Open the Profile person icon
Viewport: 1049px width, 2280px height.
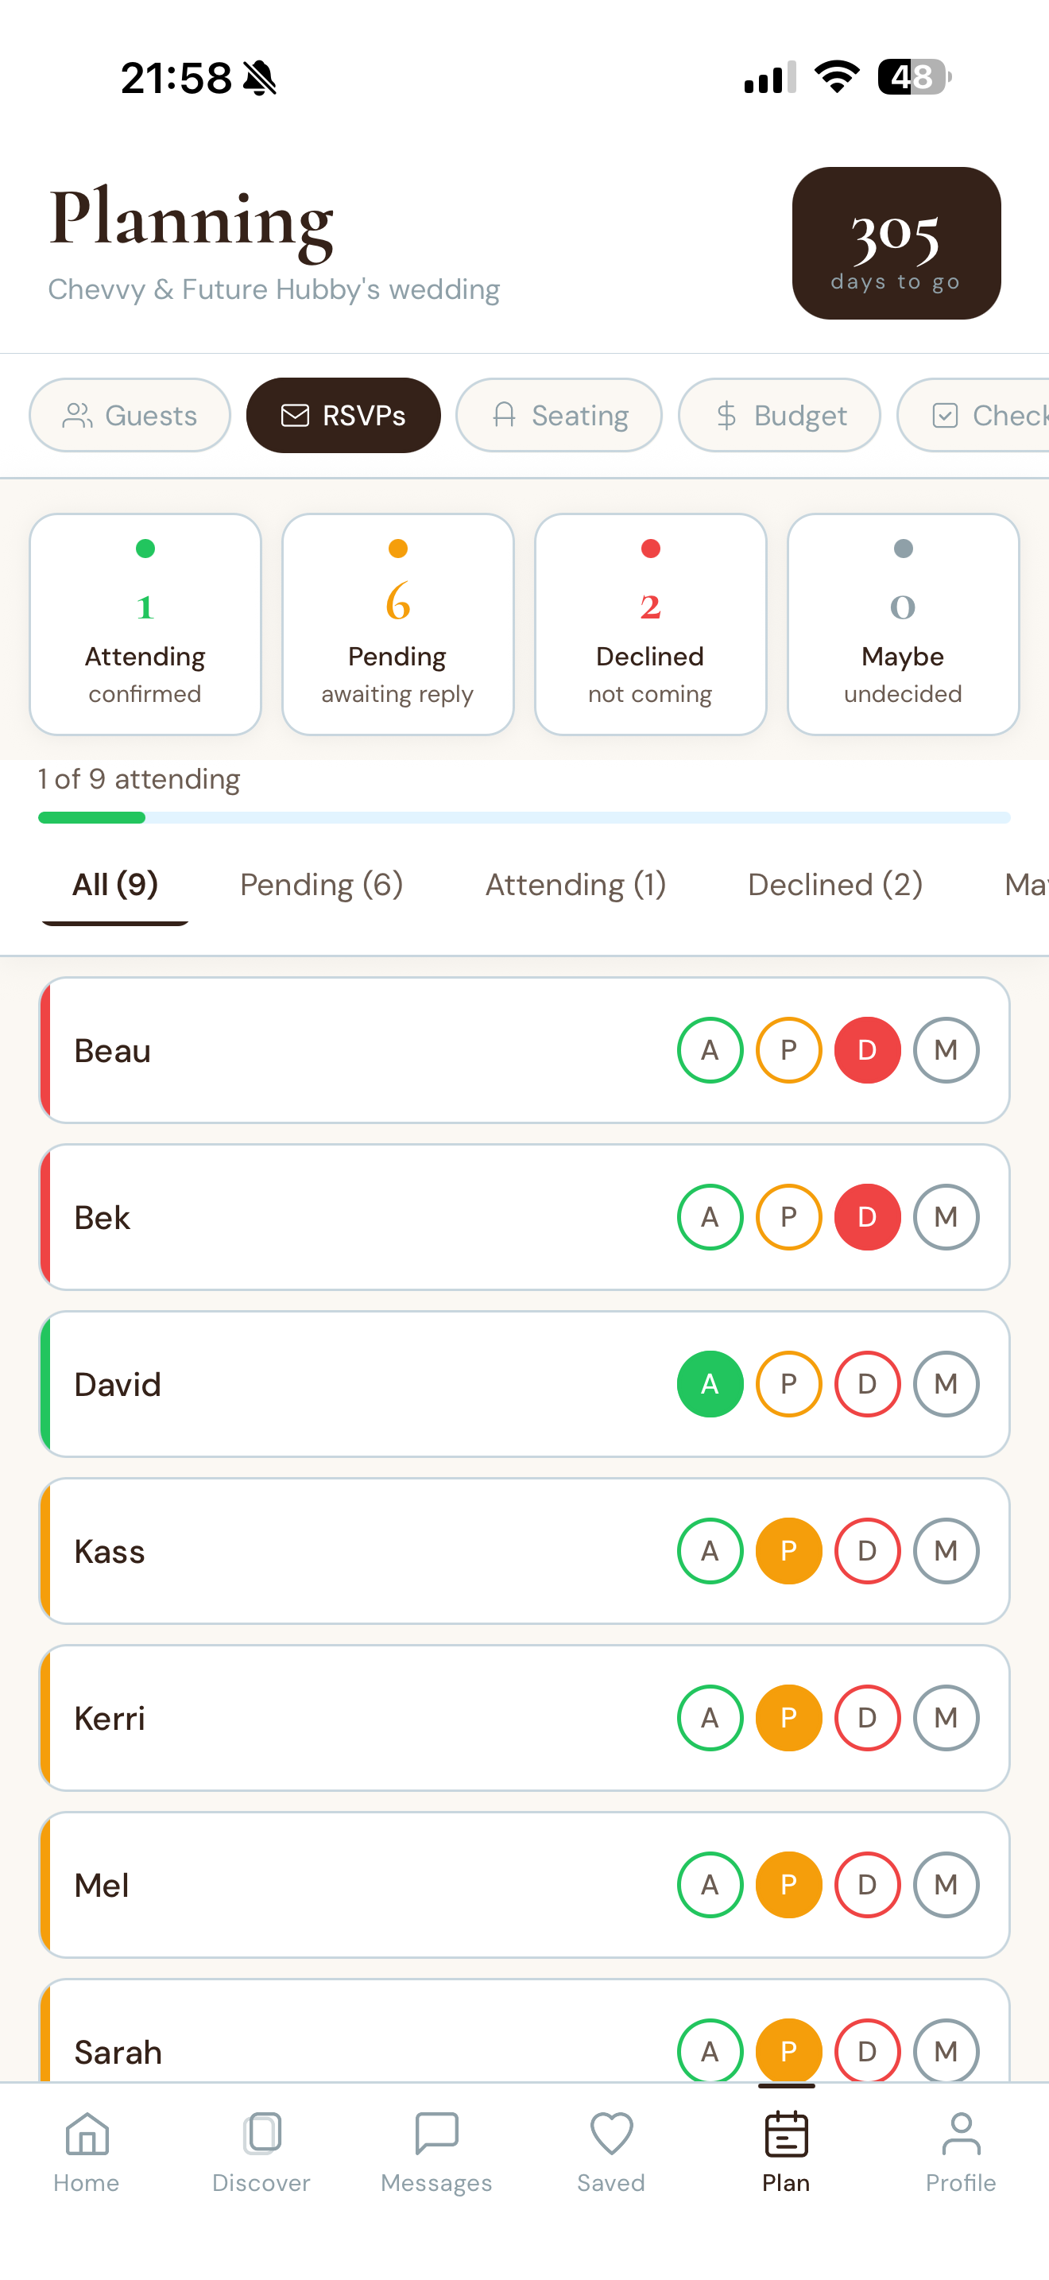[961, 2134]
